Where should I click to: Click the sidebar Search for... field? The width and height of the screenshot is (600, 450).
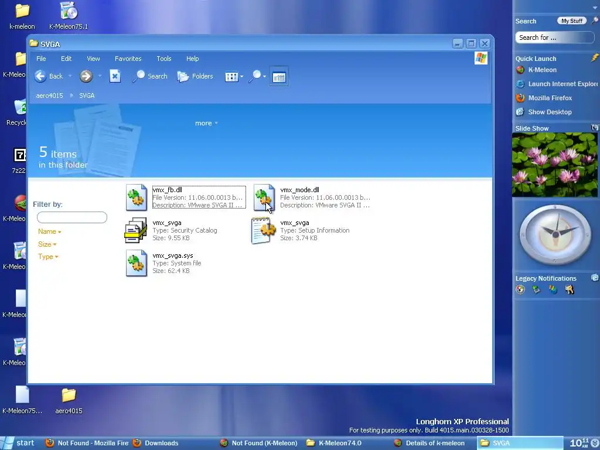pyautogui.click(x=554, y=37)
